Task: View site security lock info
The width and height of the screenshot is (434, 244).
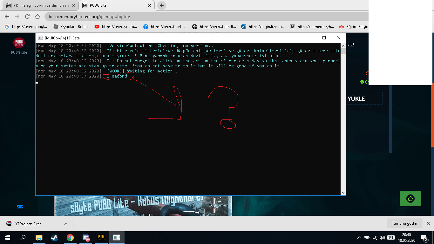Action: tap(50, 17)
